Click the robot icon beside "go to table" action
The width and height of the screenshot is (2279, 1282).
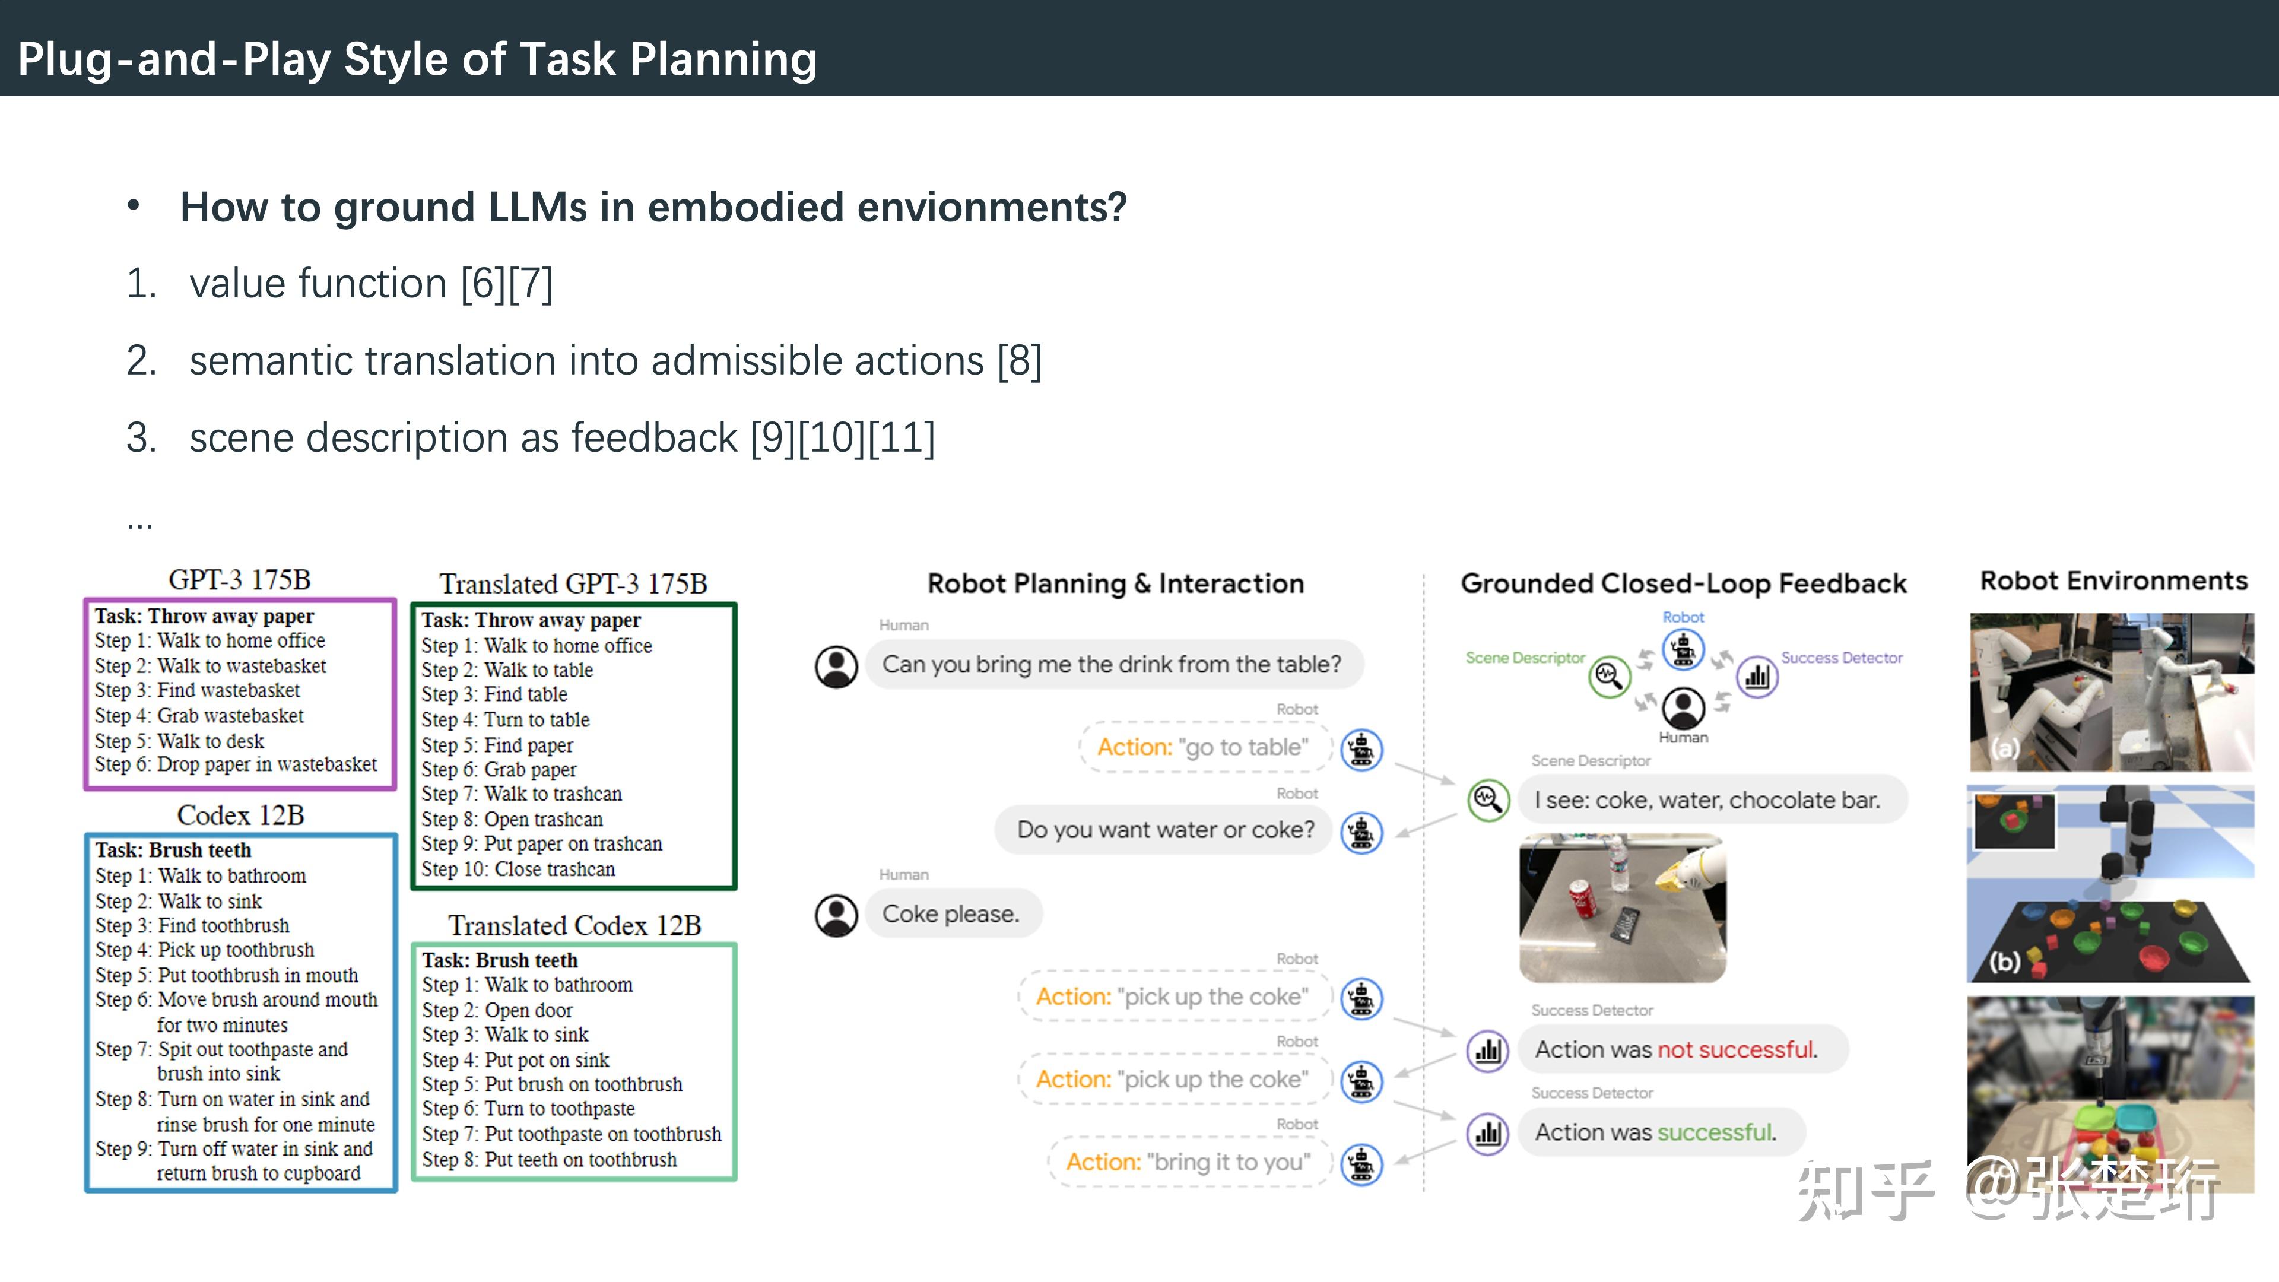[x=1361, y=750]
